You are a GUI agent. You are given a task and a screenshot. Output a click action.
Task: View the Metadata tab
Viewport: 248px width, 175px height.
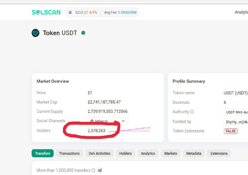click(194, 153)
